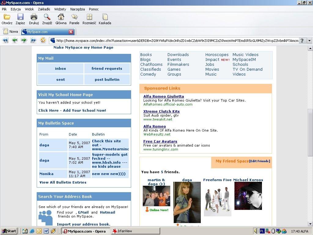The height and width of the screenshot is (235, 313).
Task: Open the Edycja menu
Action: tap(16, 9)
